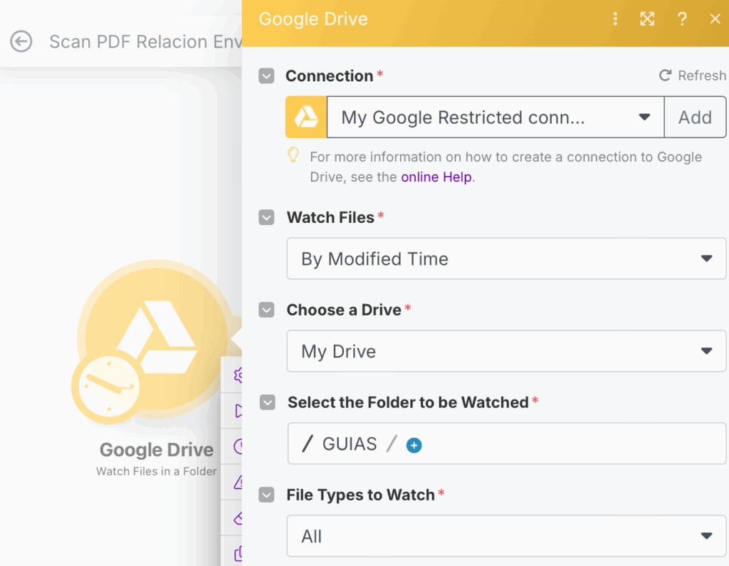Image resolution: width=729 pixels, height=566 pixels.
Task: Open the My Google Restricted connection dropdown
Action: [495, 117]
